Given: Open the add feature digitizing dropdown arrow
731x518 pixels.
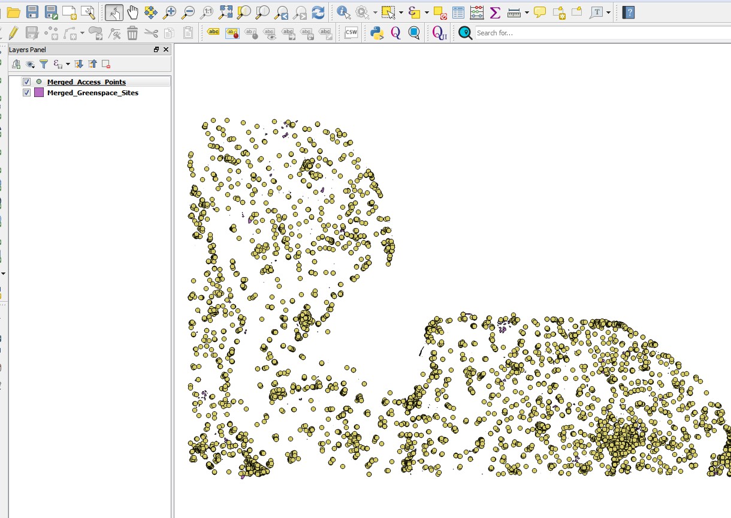Looking at the screenshot, I should tap(82, 33).
